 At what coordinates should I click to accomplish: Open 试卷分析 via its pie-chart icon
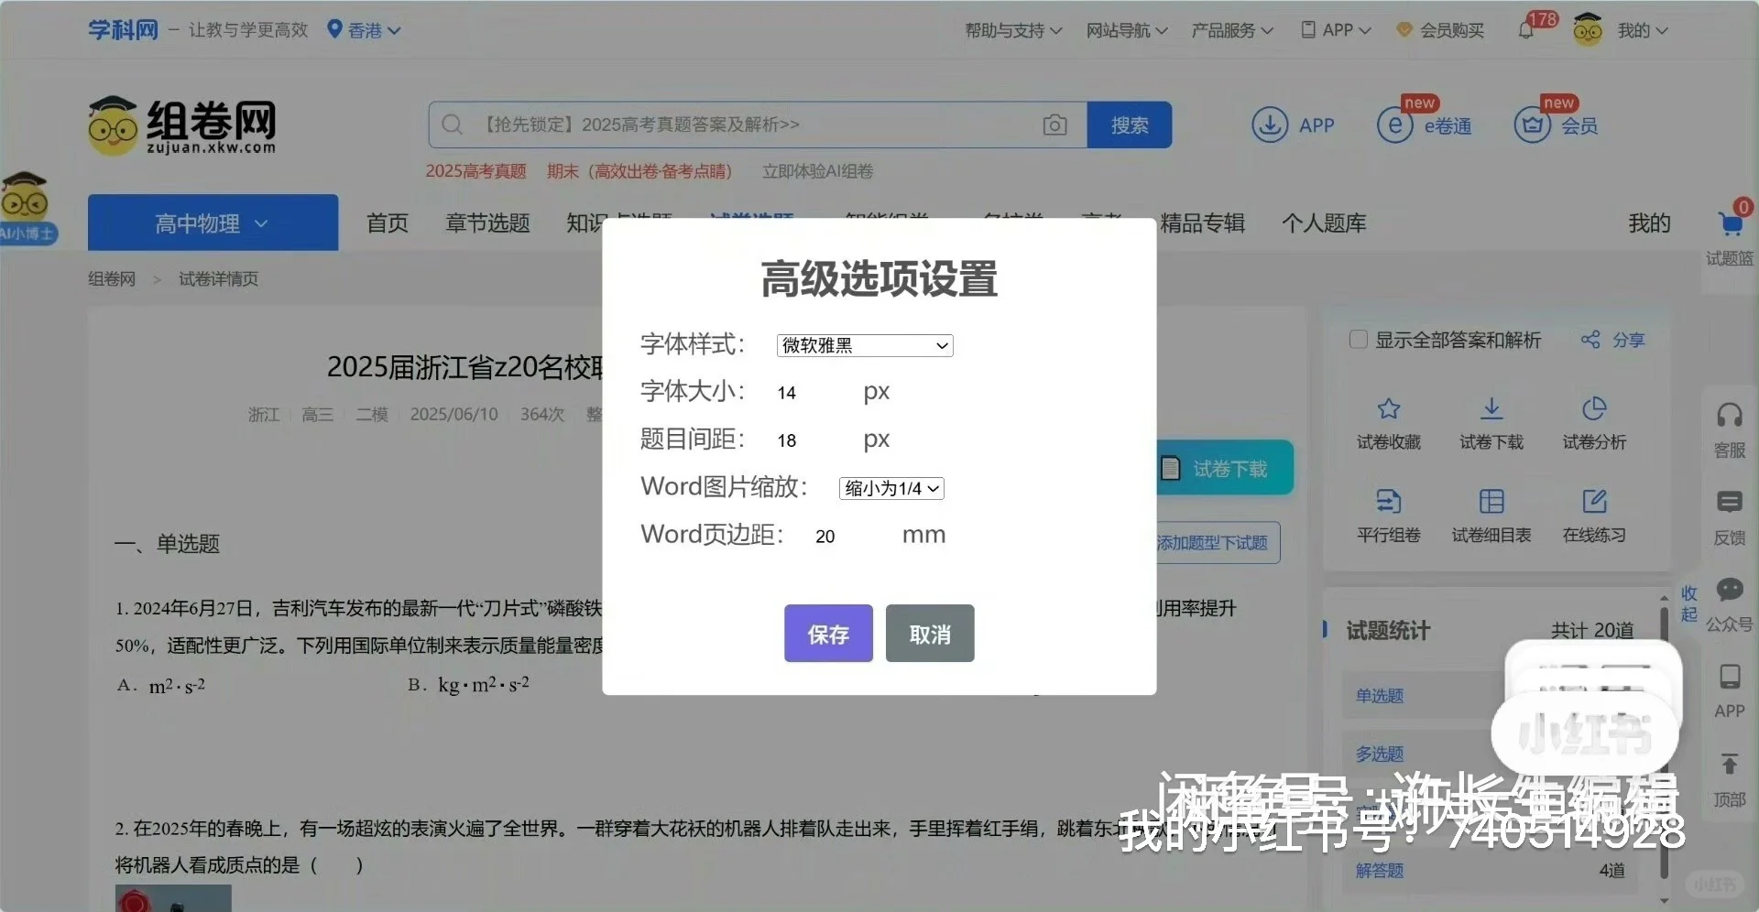pos(1594,409)
